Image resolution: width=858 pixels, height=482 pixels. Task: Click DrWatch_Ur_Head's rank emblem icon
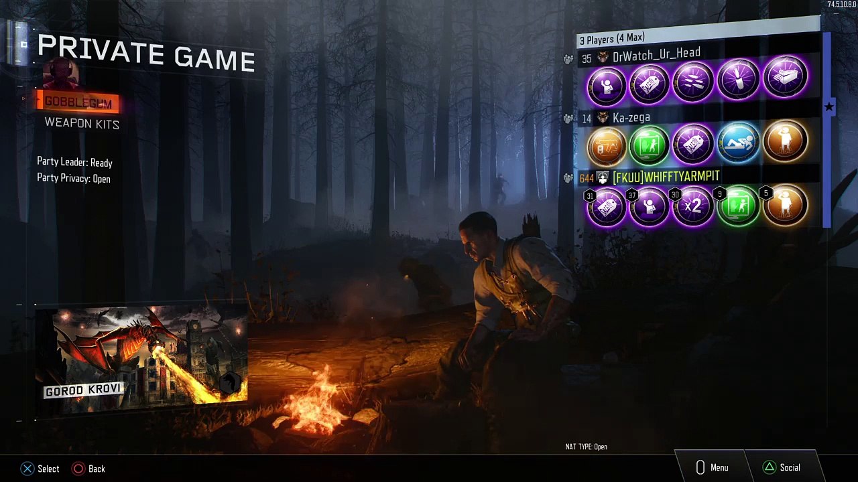coord(603,58)
